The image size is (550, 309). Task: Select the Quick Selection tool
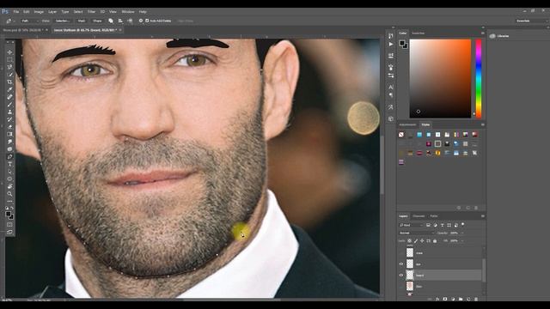(x=9, y=75)
